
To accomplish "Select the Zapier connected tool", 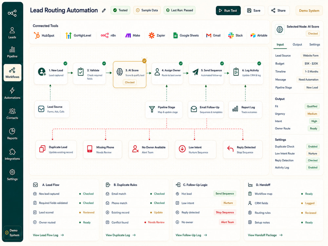I will (x=157, y=35).
